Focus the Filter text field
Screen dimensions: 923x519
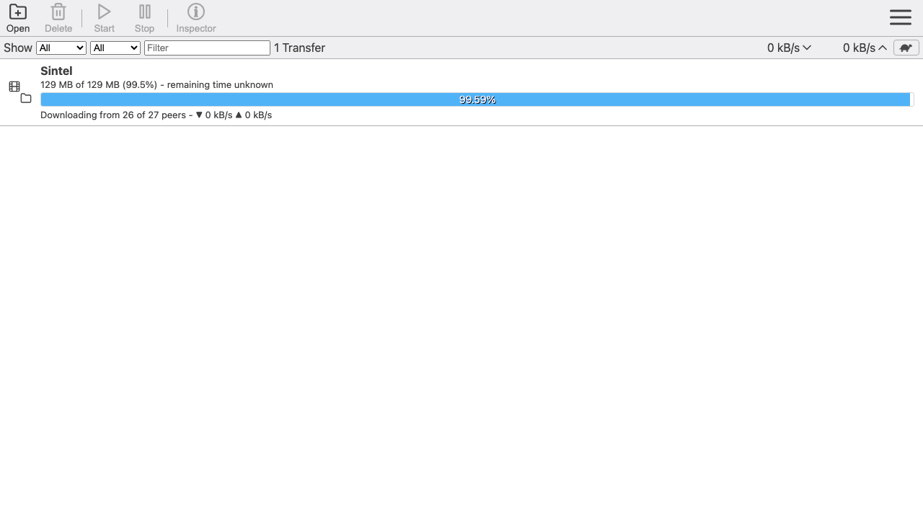tap(208, 48)
